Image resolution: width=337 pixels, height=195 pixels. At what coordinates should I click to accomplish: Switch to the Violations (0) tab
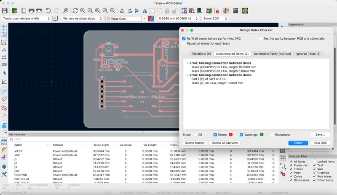tap(201, 54)
